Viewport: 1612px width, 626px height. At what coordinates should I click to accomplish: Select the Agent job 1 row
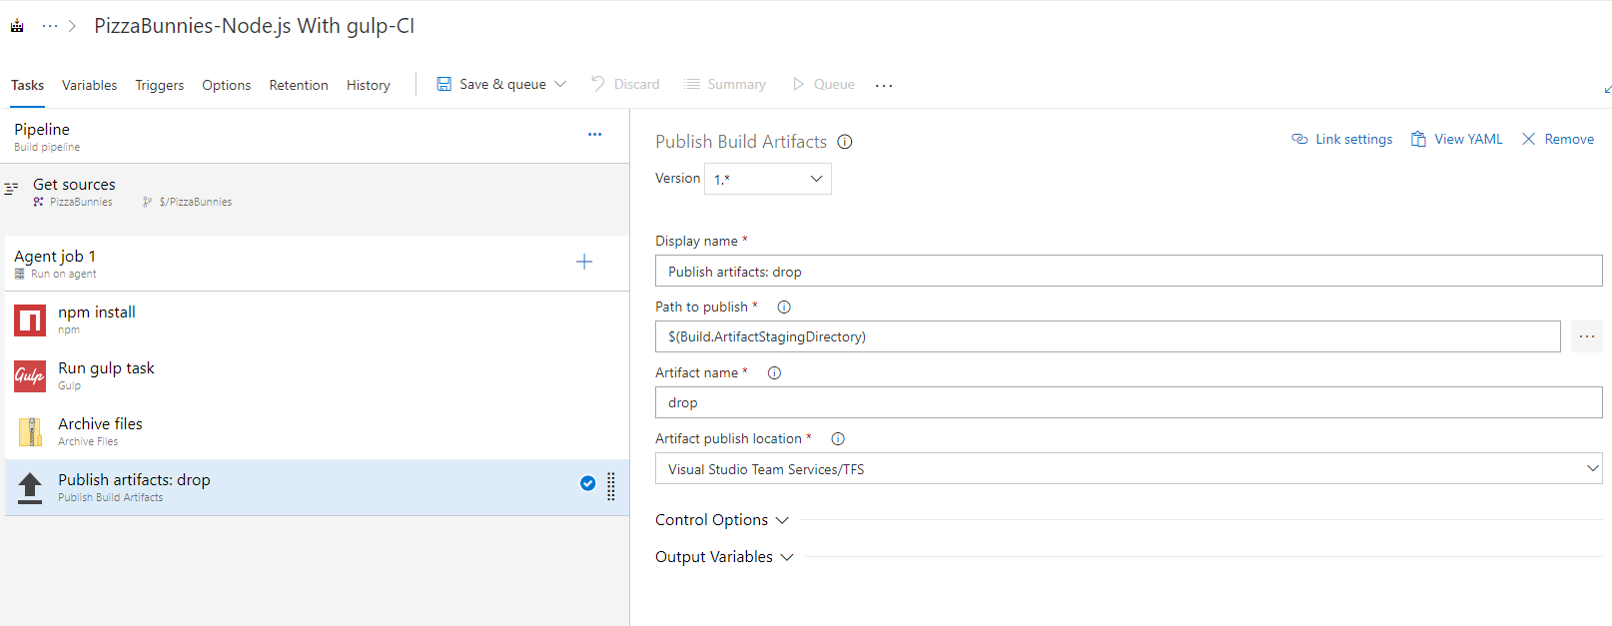[x=317, y=264]
